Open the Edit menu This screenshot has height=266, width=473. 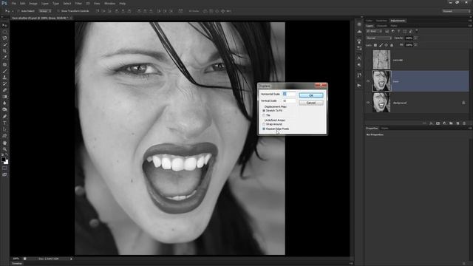coord(23,4)
